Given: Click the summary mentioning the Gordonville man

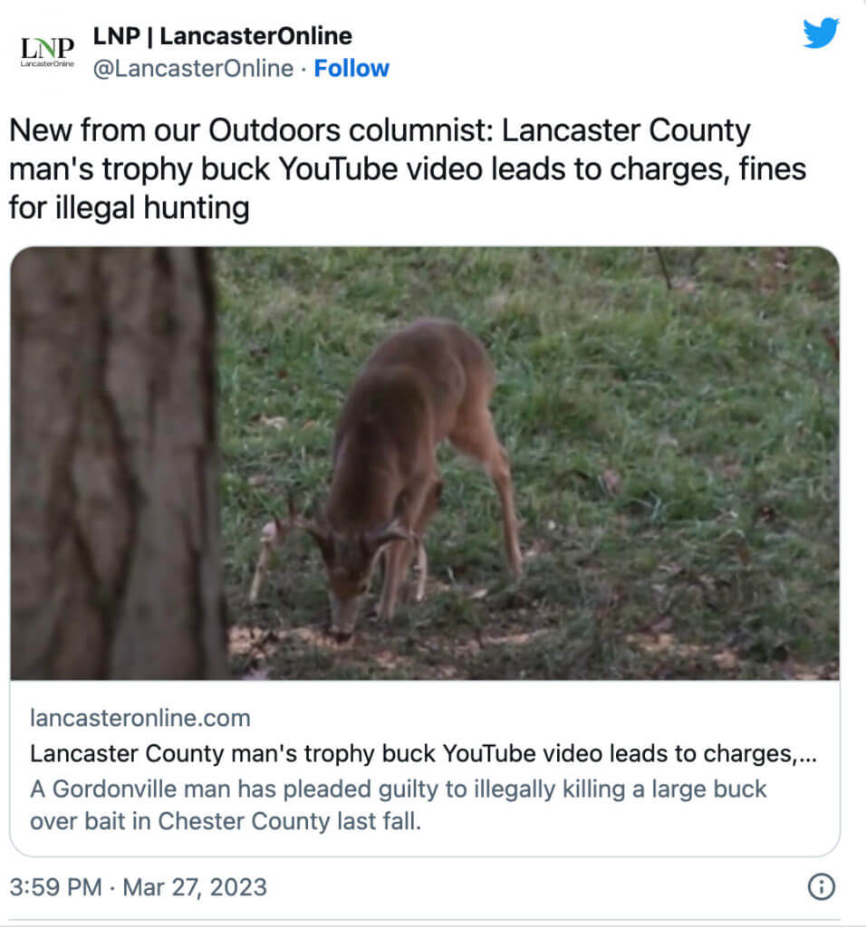Looking at the screenshot, I should [x=399, y=803].
